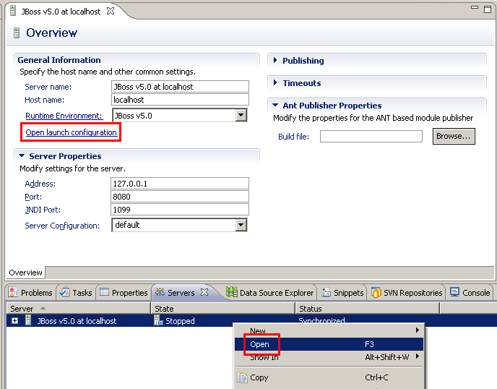Click the Port field showing 8080
This screenshot has height=389, width=497.
pyautogui.click(x=180, y=197)
